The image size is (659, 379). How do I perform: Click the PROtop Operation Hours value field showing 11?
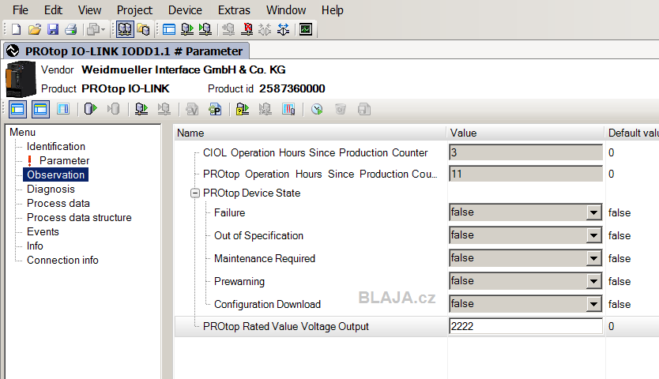click(525, 174)
